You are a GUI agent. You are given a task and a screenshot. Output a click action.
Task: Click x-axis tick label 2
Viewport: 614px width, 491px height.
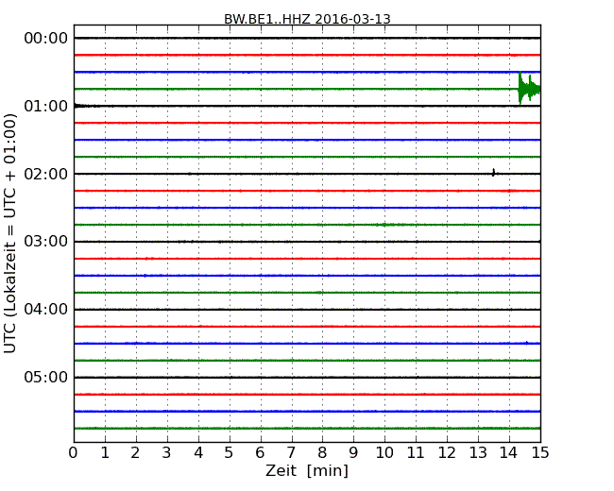pos(135,453)
